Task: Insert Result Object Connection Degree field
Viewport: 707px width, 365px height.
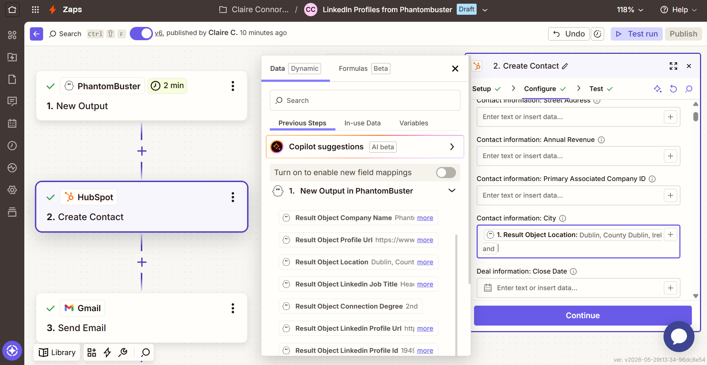Action: [x=350, y=306]
